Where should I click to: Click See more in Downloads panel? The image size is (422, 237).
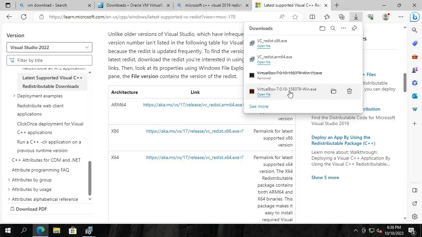point(259,106)
